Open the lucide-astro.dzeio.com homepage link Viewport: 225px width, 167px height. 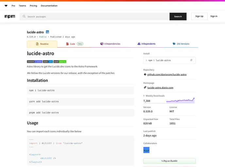tap(160, 88)
